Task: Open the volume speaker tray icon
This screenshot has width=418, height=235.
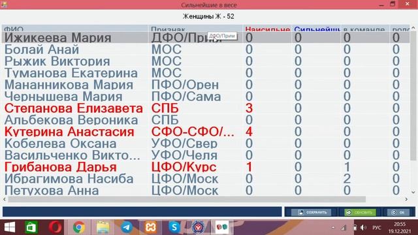Action: [x=363, y=228]
